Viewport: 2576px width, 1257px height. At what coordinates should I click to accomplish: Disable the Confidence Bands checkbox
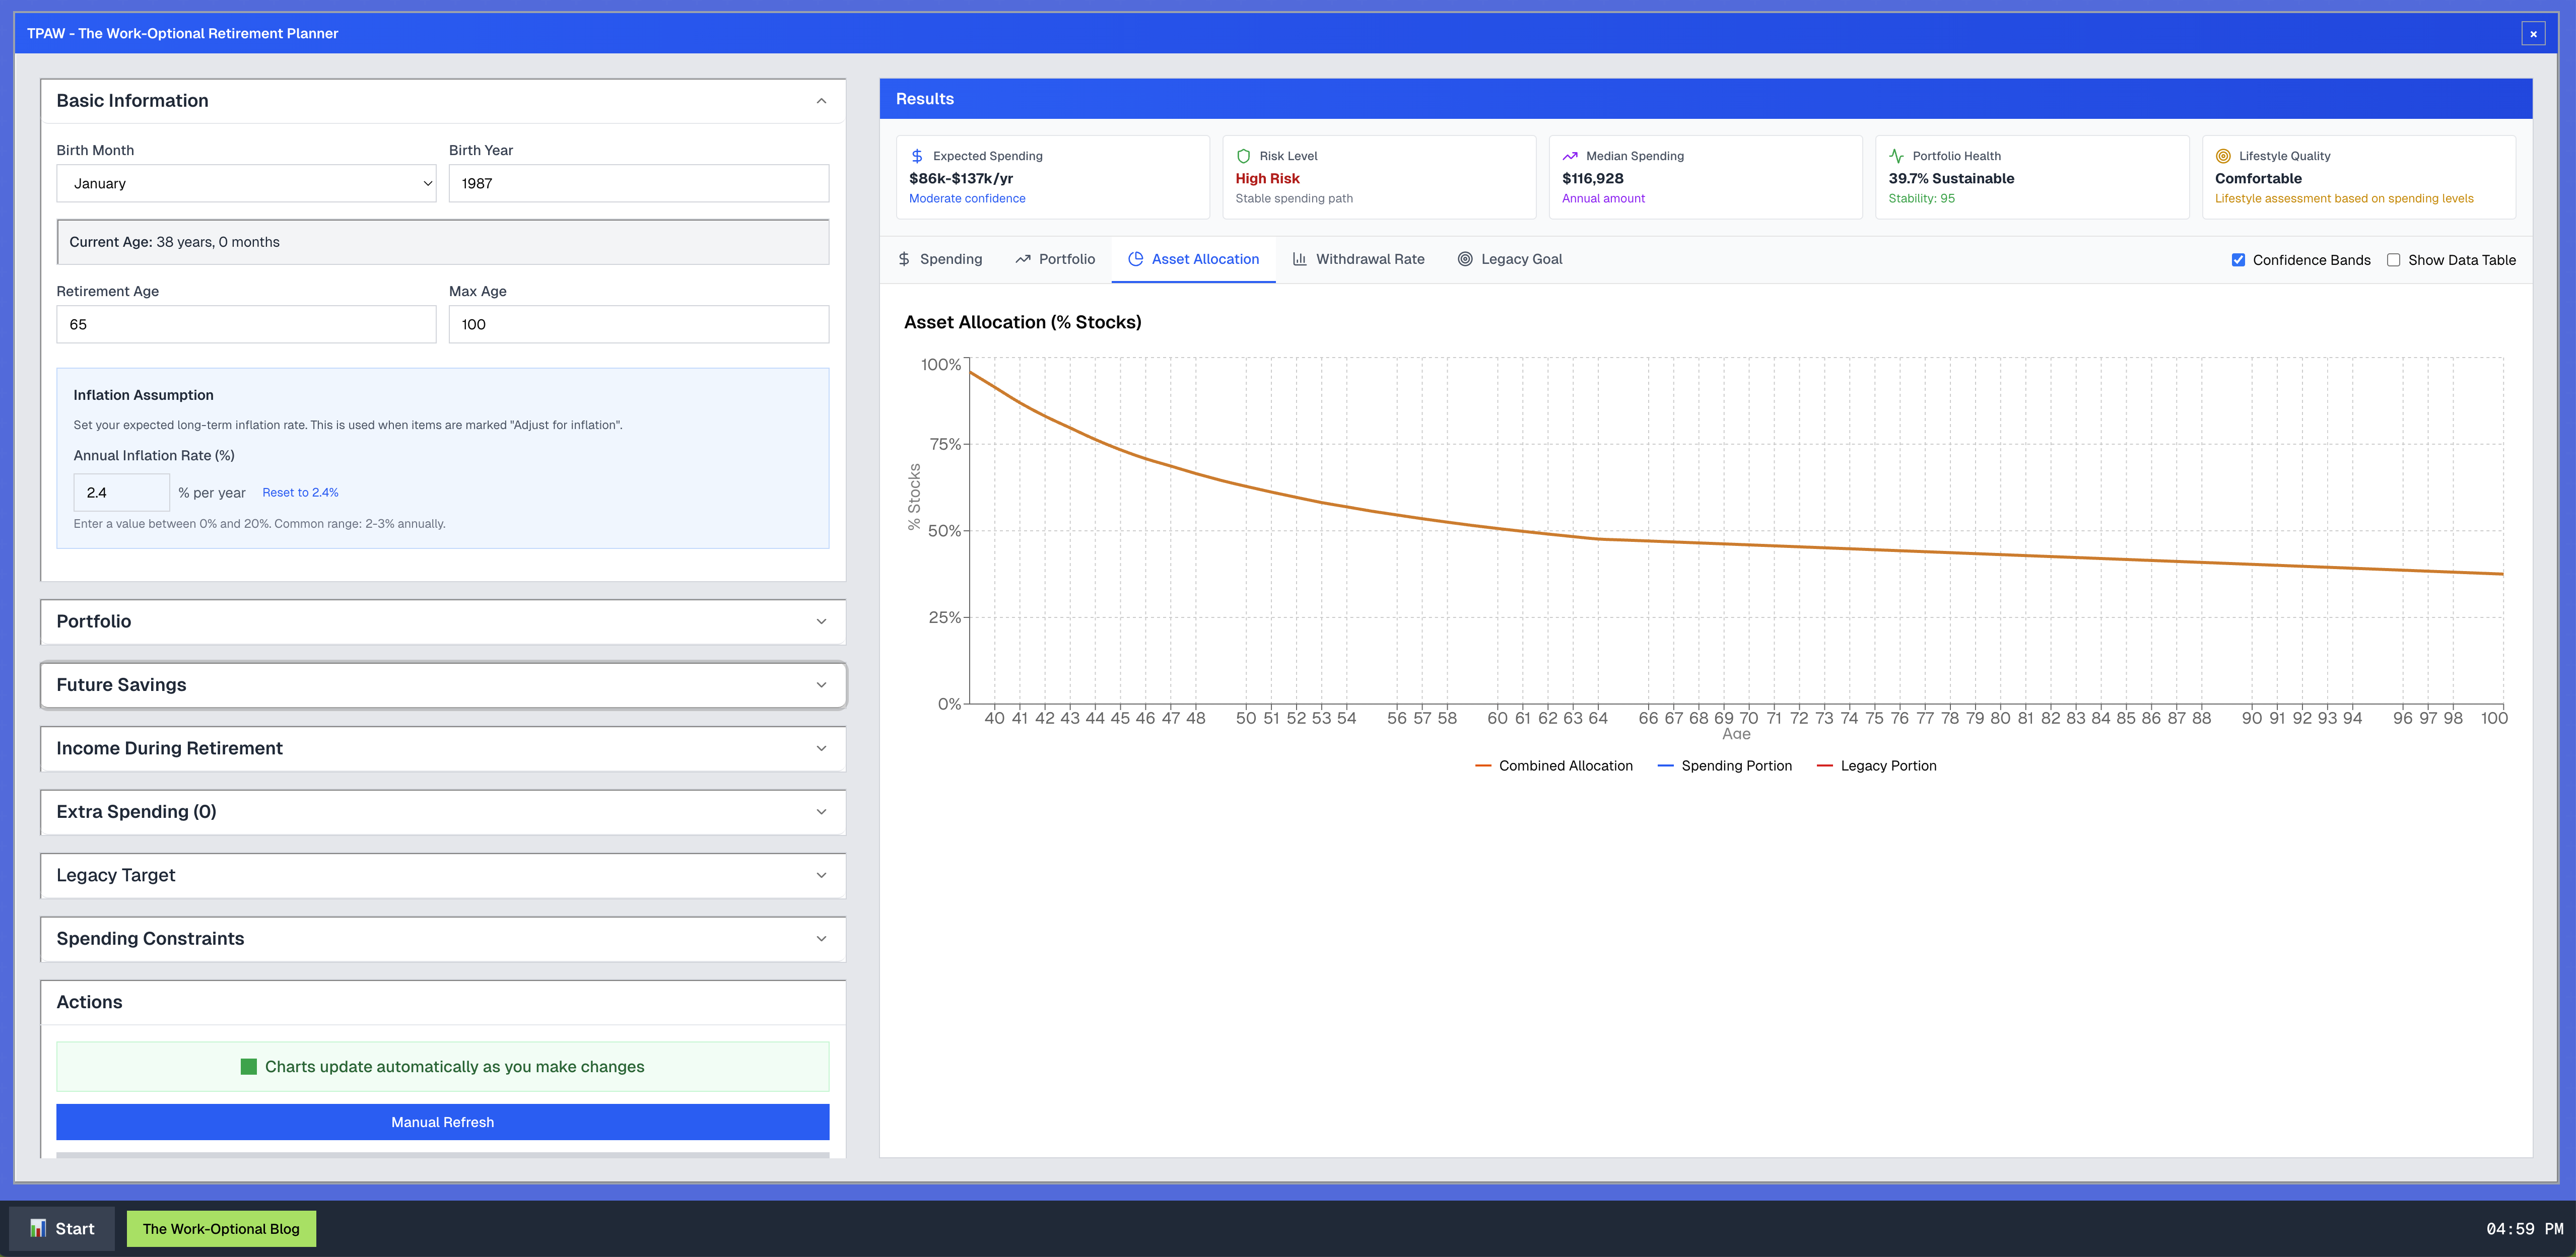pos(2238,260)
